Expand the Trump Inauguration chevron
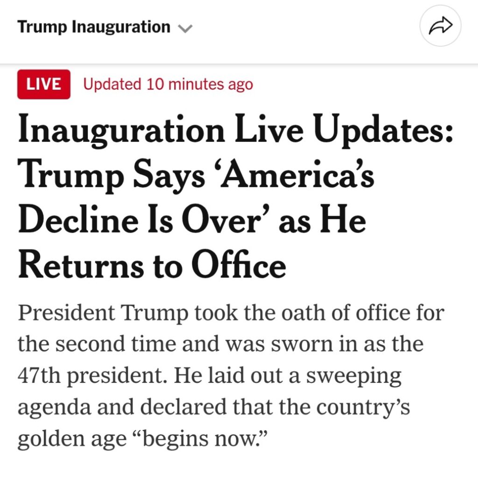Viewport: 478px width, 478px height. pyautogui.click(x=185, y=28)
